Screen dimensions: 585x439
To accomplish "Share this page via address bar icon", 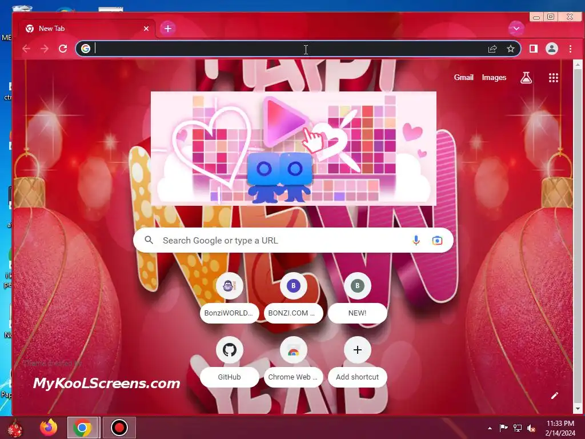I will click(x=492, y=49).
